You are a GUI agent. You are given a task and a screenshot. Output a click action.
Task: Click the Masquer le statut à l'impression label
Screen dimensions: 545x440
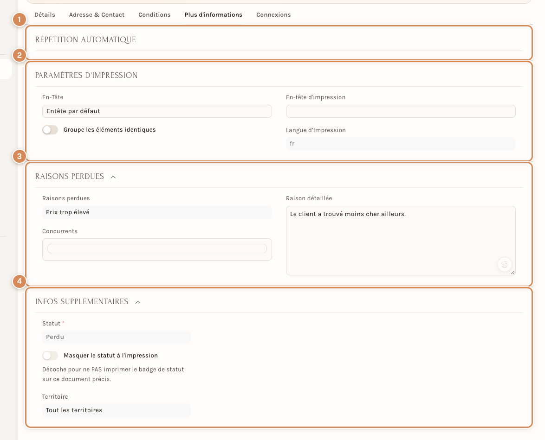(x=110, y=355)
